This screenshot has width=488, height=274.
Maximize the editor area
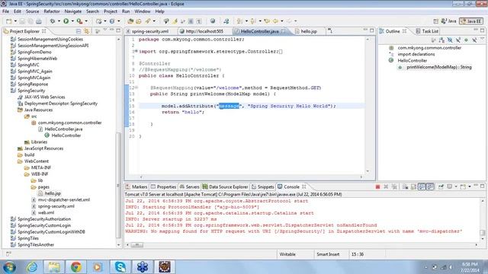[x=372, y=30]
